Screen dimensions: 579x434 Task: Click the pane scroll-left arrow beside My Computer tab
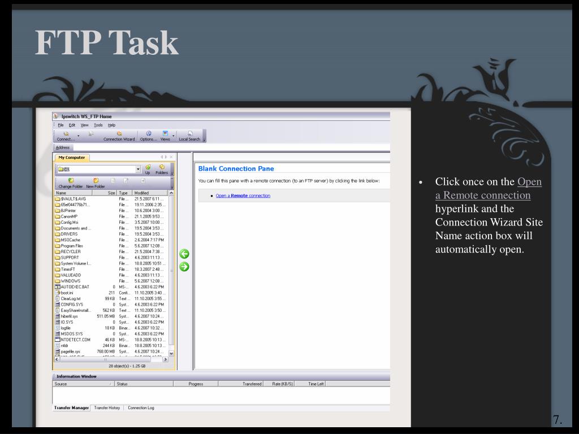(161, 157)
